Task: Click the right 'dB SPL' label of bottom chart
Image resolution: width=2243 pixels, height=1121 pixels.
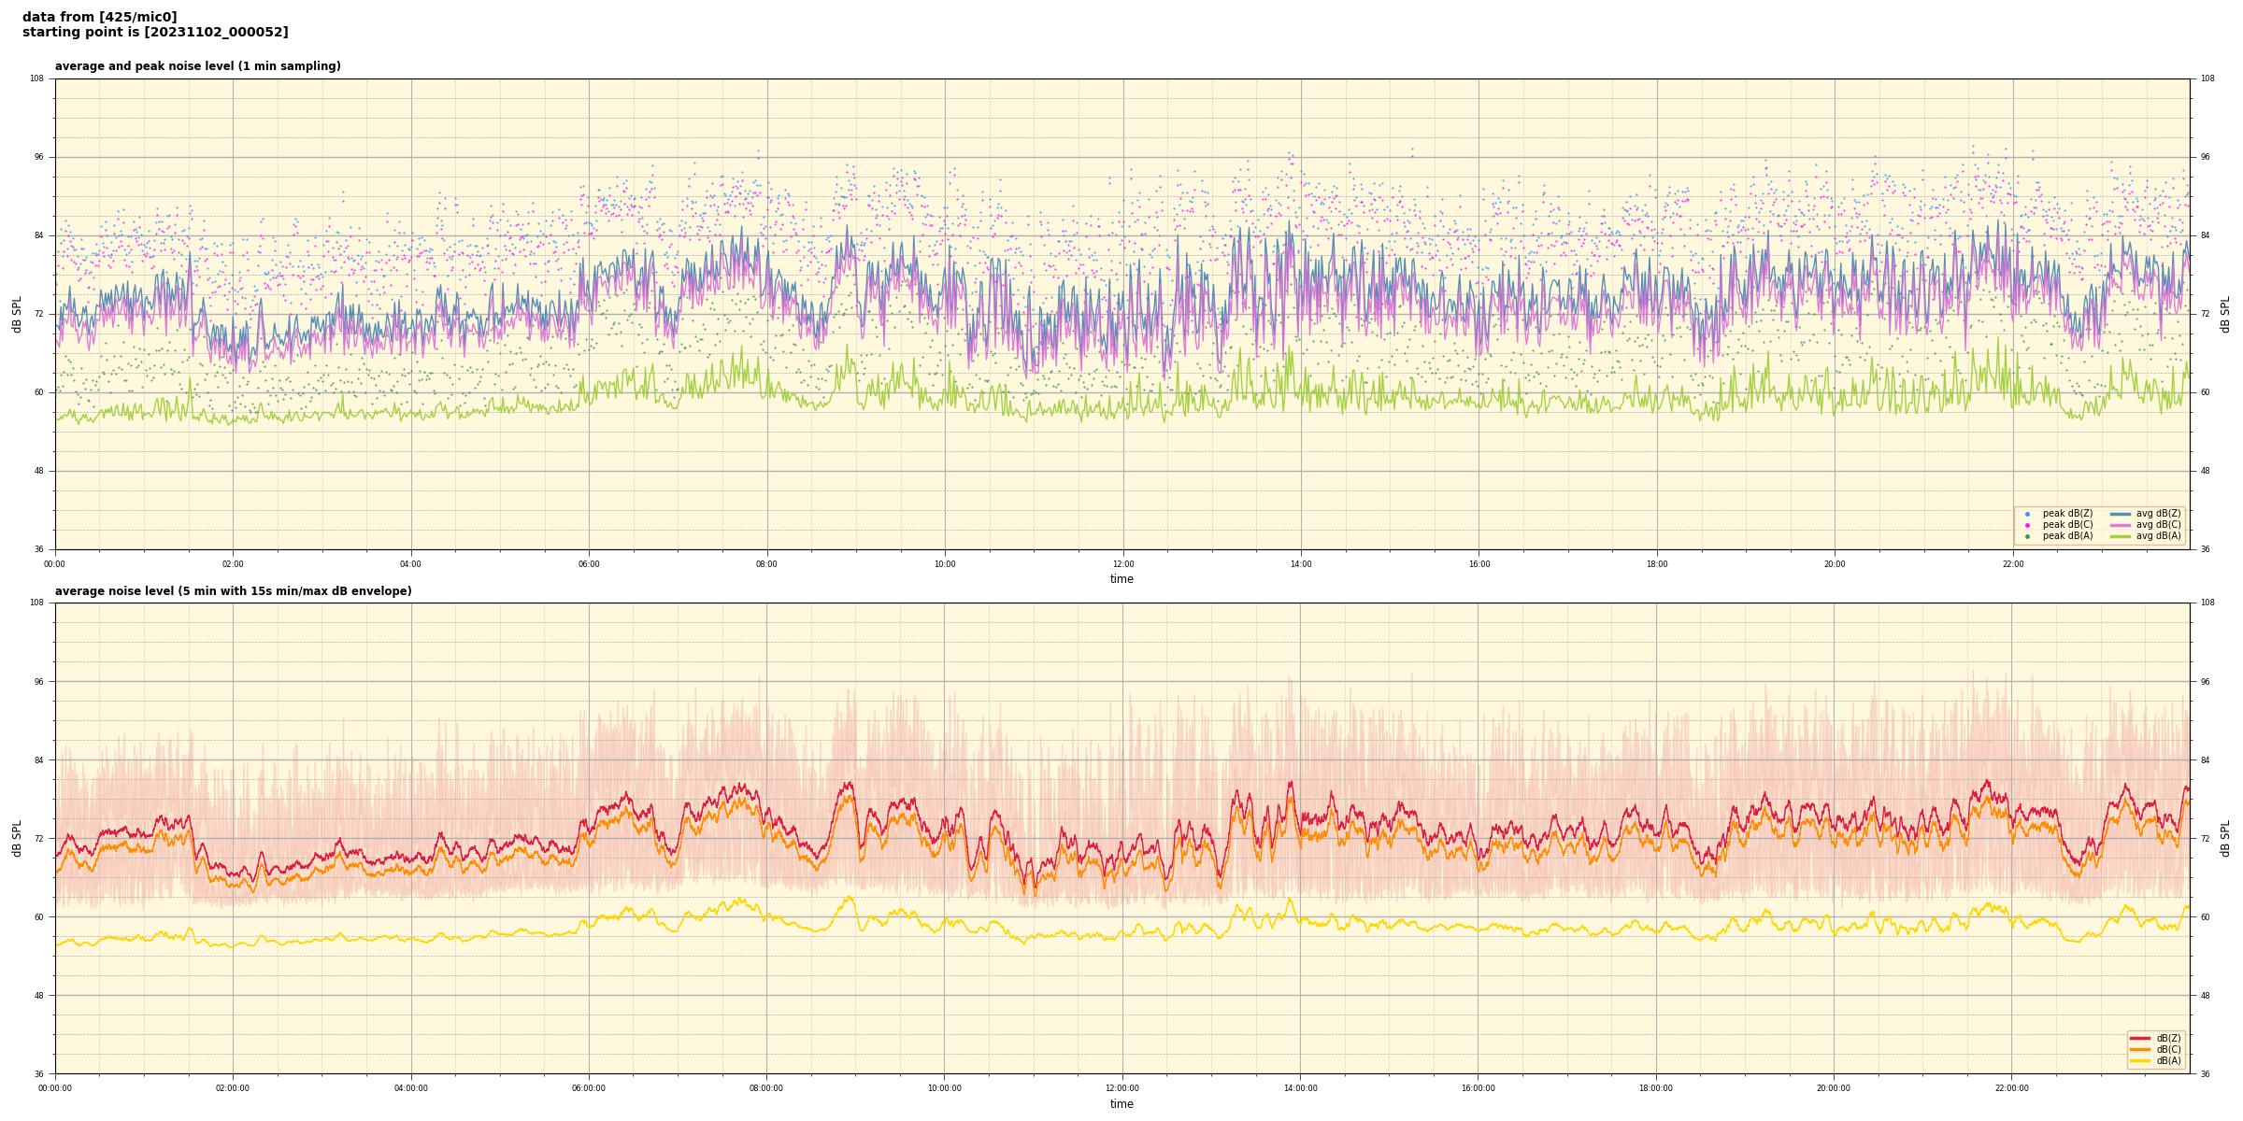Action: tap(2225, 838)
